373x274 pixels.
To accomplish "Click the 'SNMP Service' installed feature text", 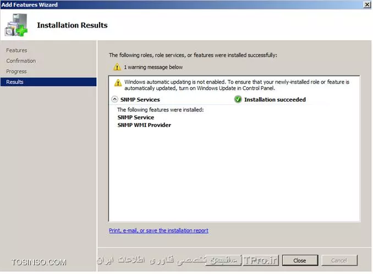I will click(x=136, y=118).
